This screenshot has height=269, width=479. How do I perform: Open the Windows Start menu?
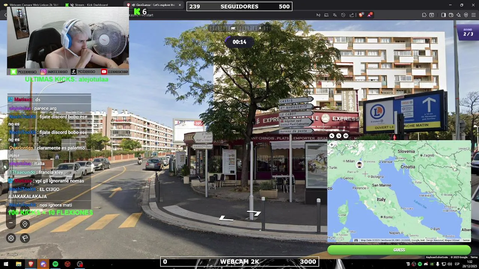click(x=6, y=264)
